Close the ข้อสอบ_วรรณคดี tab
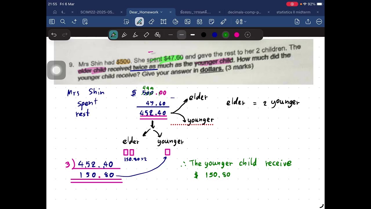The image size is (371, 209). (x=219, y=12)
